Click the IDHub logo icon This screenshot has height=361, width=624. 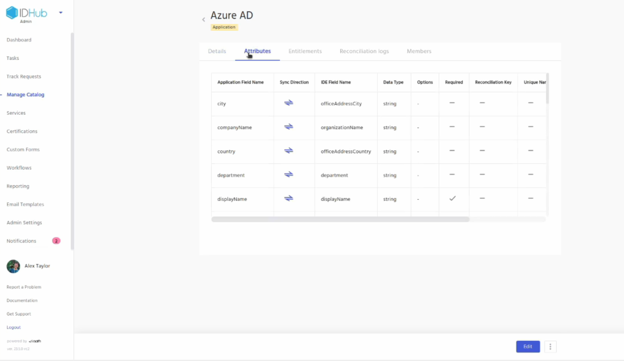pyautogui.click(x=12, y=13)
